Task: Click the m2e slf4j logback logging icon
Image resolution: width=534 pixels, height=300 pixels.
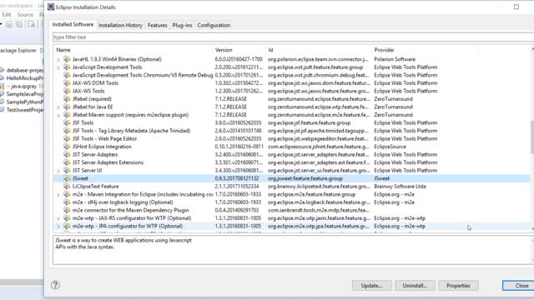Action: [x=67, y=202]
